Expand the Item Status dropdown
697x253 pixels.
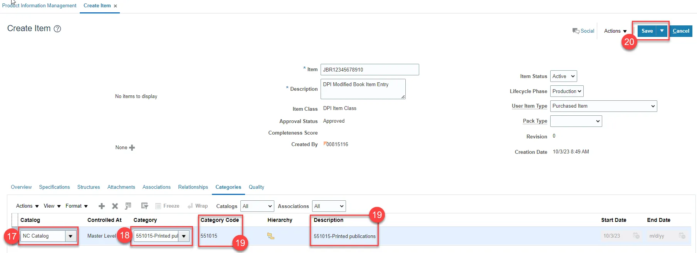point(563,77)
